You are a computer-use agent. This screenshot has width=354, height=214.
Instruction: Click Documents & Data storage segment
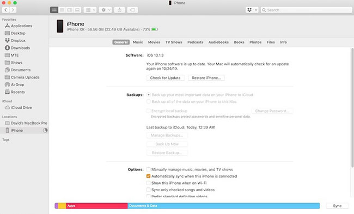click(223, 206)
